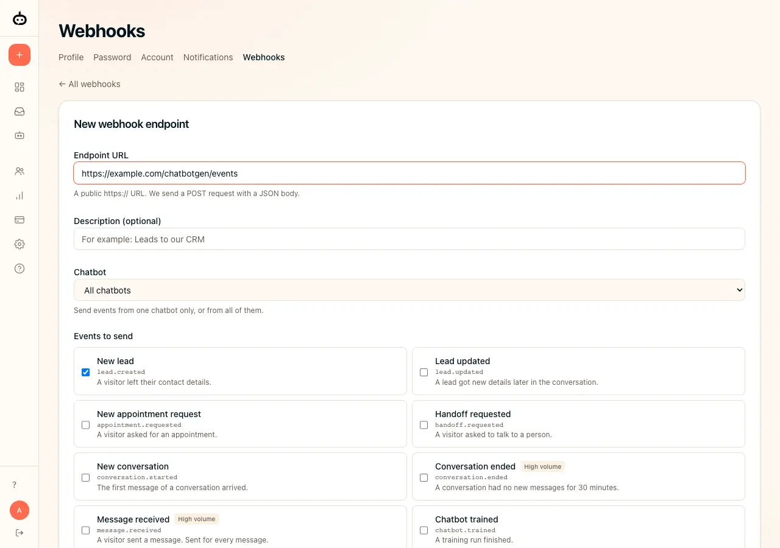The width and height of the screenshot is (780, 548).
Task: Open the billing credit card icon
Action: [x=19, y=220]
